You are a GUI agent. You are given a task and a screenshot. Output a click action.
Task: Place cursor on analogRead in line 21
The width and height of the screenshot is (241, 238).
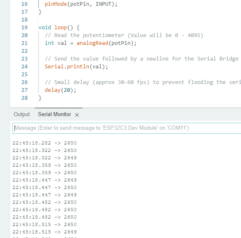point(92,43)
